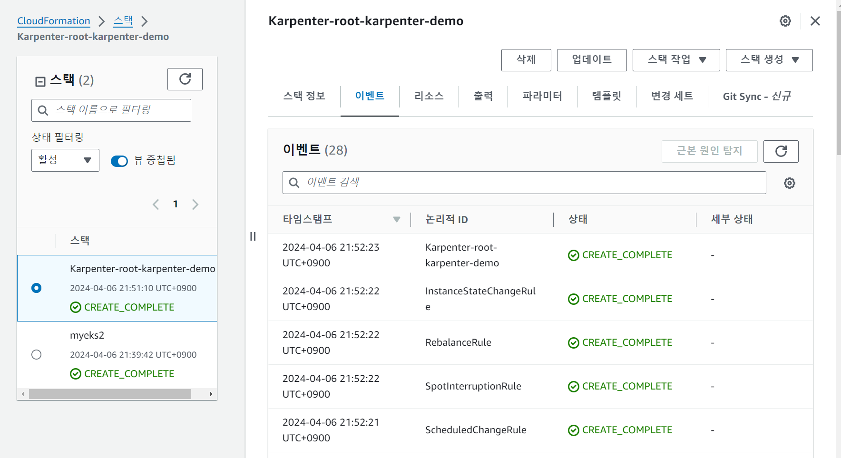Screen dimensions: 841x458
Task: Refresh the events list
Action: pos(781,151)
